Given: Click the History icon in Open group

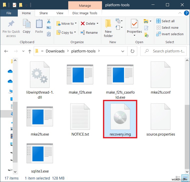Looking at the screenshot, I should [146, 35].
